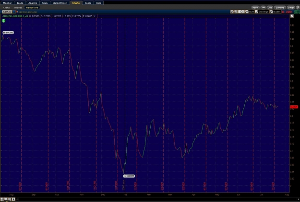The width and height of the screenshot is (300, 202).
Task: Click the green info circle icon
Action: coord(3,21)
